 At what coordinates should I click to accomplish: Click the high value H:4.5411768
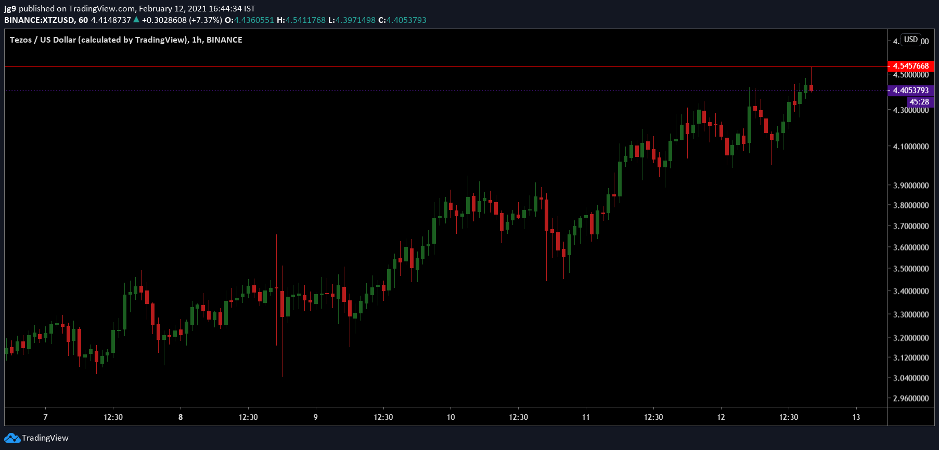301,20
